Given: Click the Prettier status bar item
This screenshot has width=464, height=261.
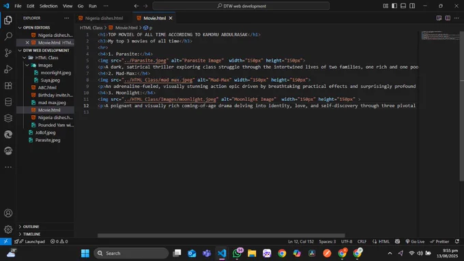Looking at the screenshot, I should [439, 241].
